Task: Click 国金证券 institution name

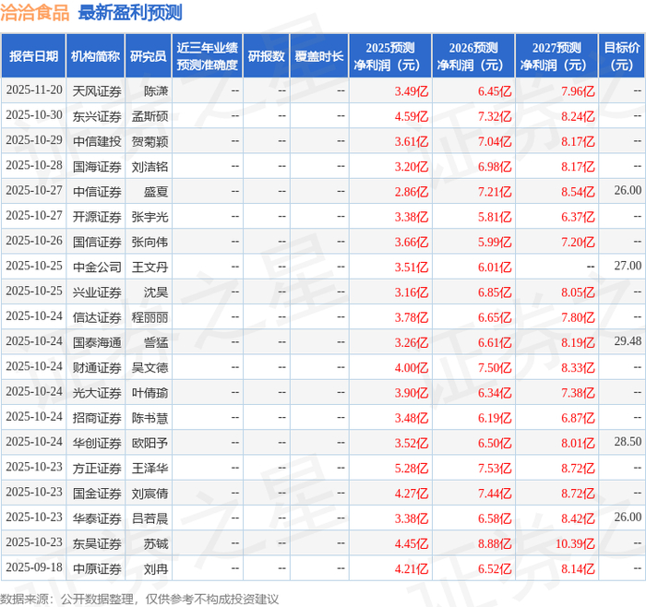Action: [97, 493]
